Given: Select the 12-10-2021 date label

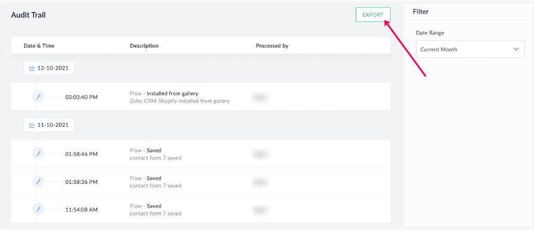Looking at the screenshot, I should pos(53,68).
